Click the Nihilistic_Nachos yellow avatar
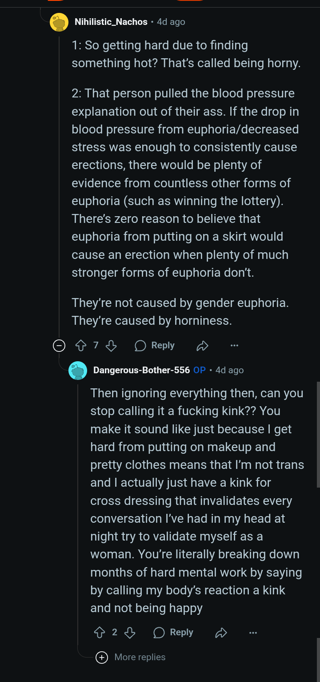This screenshot has width=320, height=682. pos(59,22)
